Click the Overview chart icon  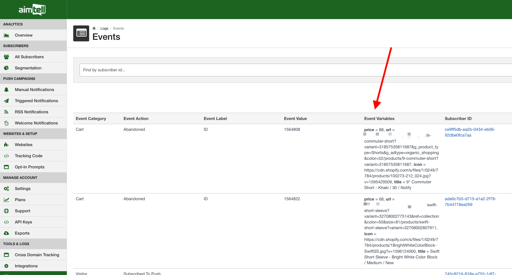click(6, 35)
